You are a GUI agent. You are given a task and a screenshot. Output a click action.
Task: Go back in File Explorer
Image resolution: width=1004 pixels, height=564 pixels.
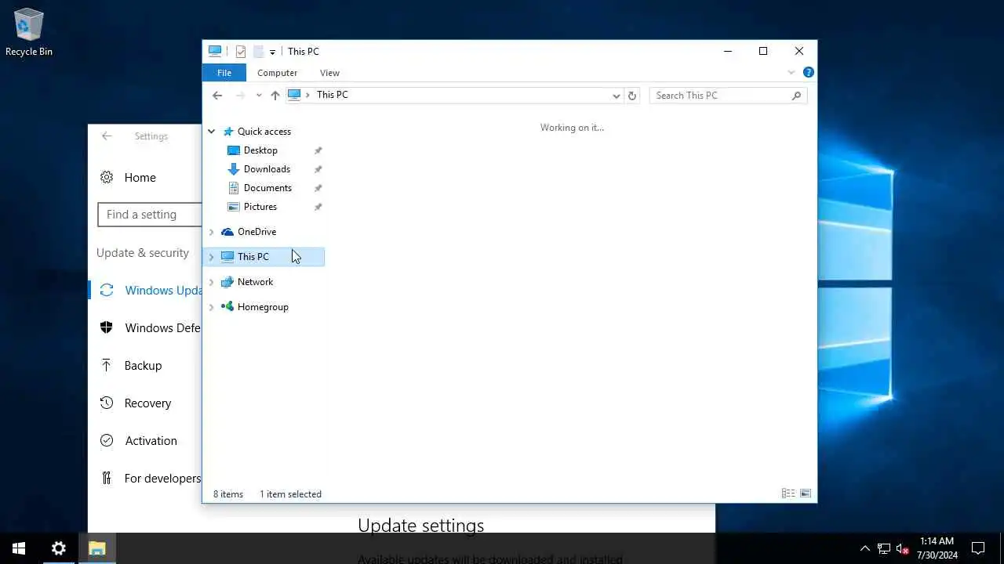tap(217, 96)
